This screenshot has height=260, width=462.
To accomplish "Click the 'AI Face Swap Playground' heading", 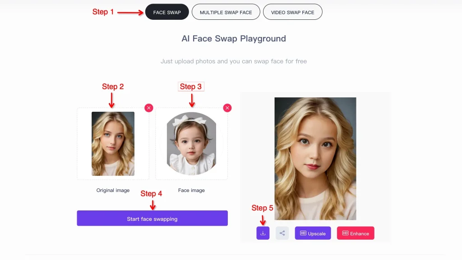I will tap(234, 39).
